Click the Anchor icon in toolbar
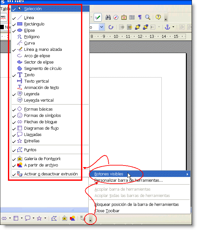The width and height of the screenshot is (197, 230). click(168, 27)
